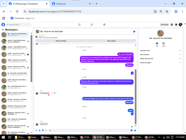Open the Ashlee conversation in list
Image resolution: width=186 pixels, height=140 pixels.
15,54
